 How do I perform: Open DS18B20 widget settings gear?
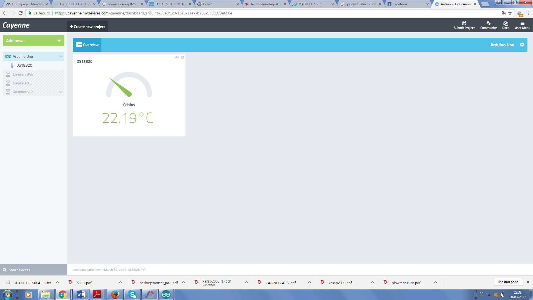coord(183,57)
